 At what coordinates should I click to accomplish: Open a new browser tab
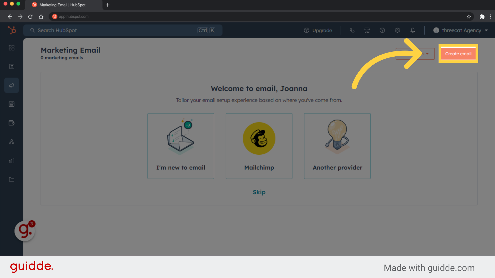[x=108, y=5]
